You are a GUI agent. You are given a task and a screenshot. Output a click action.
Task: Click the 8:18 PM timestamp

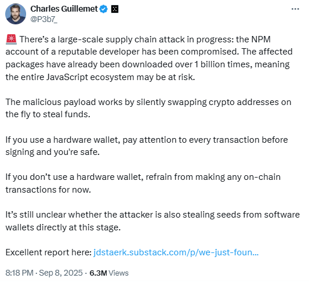(19, 273)
